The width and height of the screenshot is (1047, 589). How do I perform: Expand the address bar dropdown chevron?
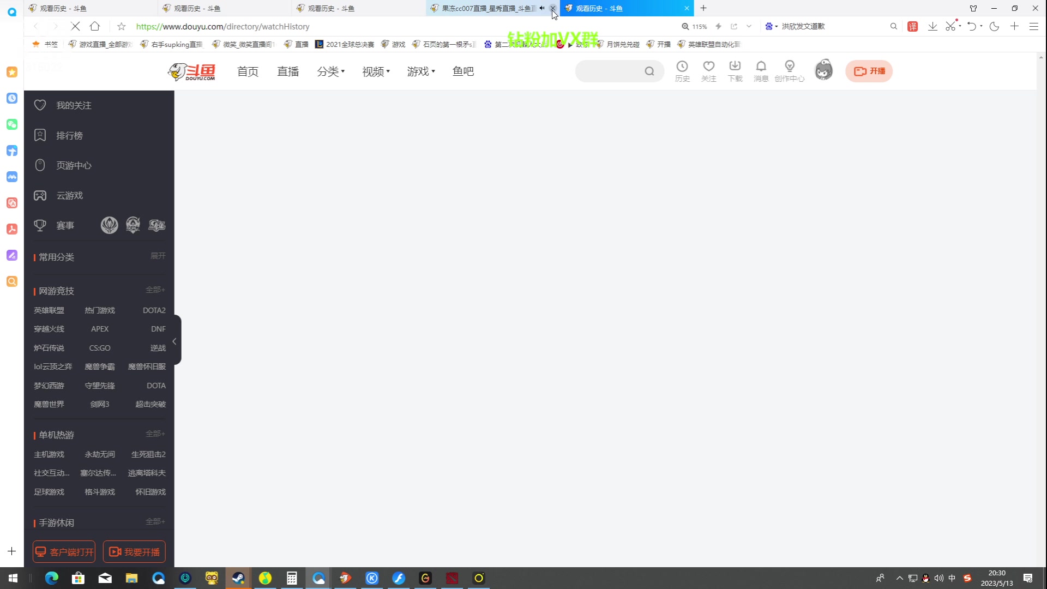(x=749, y=26)
